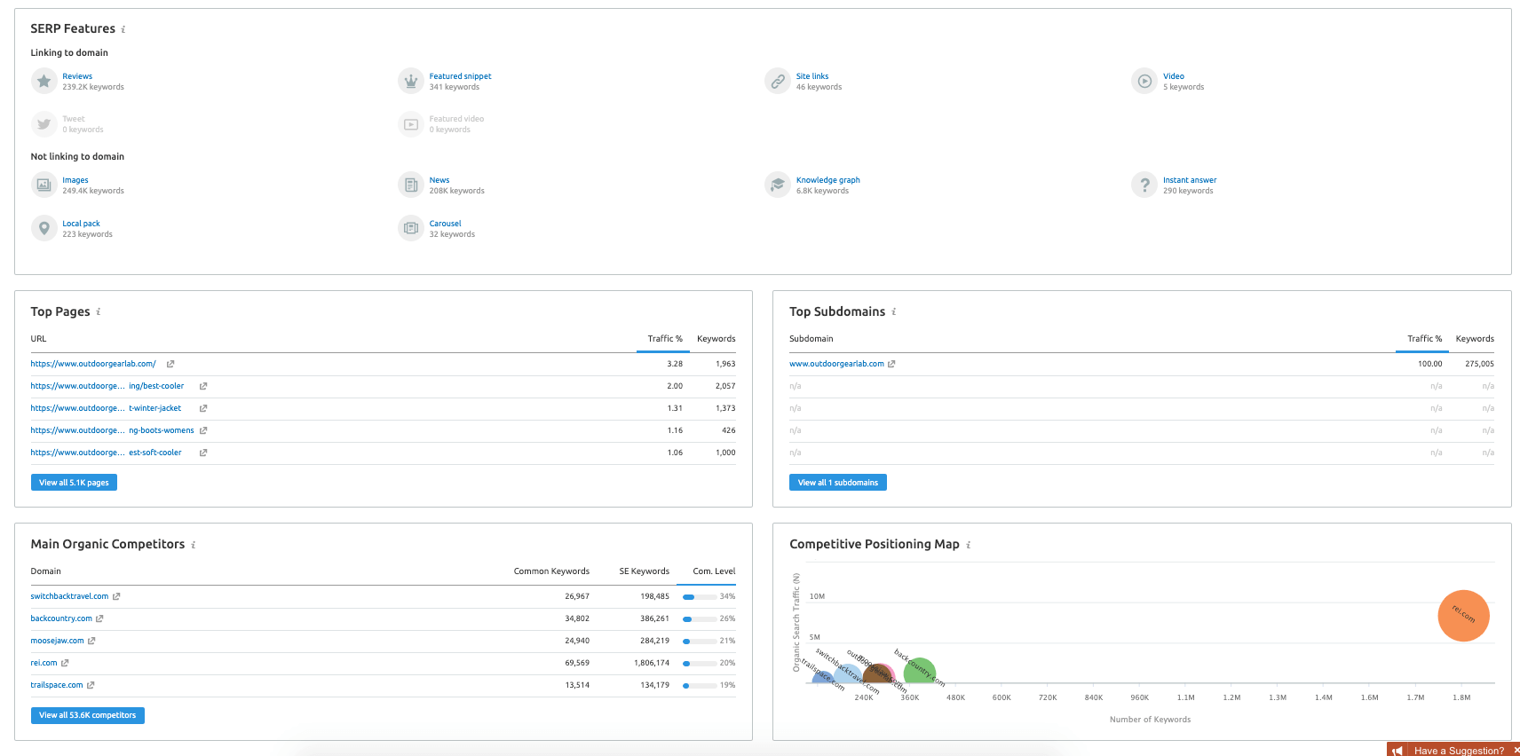Image resolution: width=1520 pixels, height=756 pixels.
Task: Sort Top Pages by Traffic %
Action: pyautogui.click(x=665, y=339)
